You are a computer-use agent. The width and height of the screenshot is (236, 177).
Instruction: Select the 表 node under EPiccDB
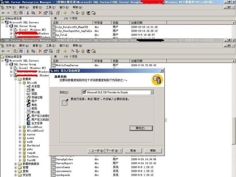click(33, 90)
